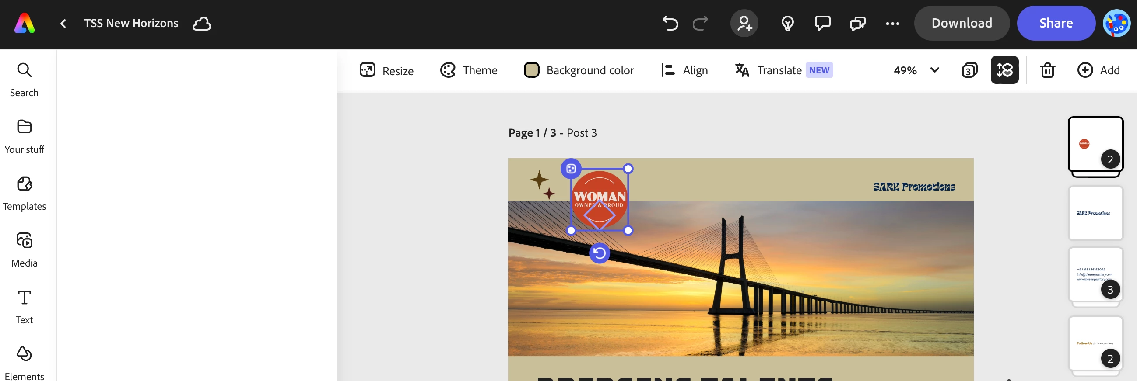Invite collaborators with the add-person icon
Viewport: 1137px width, 381px height.
point(744,23)
